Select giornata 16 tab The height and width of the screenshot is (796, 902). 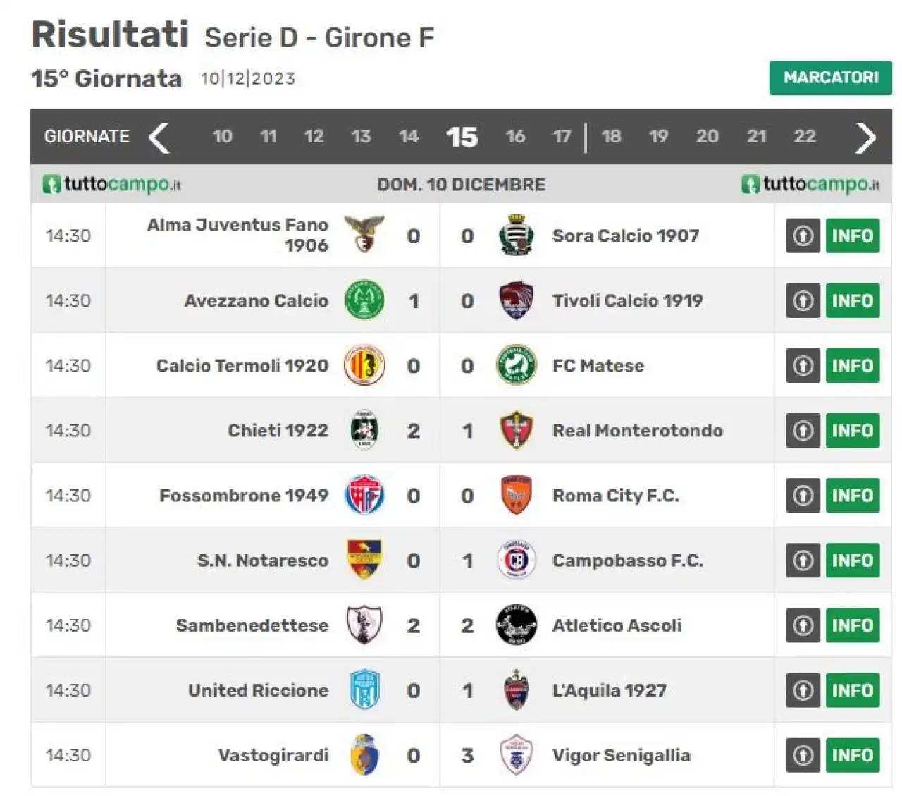(x=515, y=136)
